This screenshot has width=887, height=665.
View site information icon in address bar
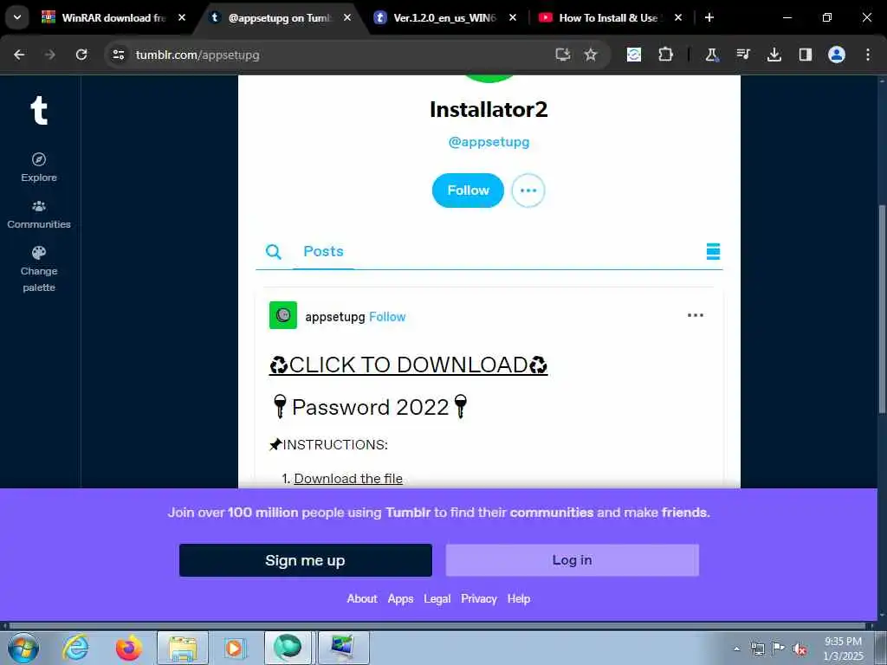[x=118, y=55]
